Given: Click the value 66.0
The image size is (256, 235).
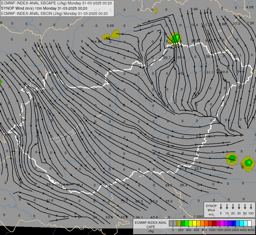Looking at the screenshot, I should (x=65, y=185).
